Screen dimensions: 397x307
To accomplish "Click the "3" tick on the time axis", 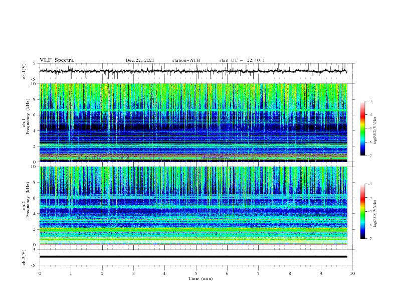I will click(x=133, y=273).
